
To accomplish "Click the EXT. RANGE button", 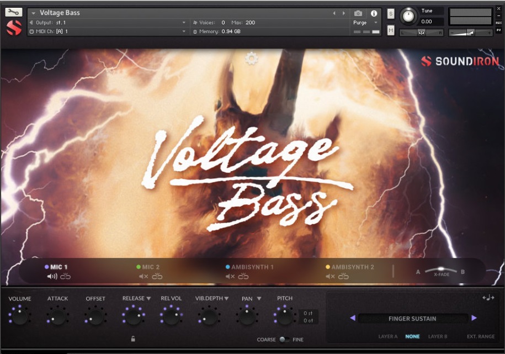I will coord(481,336).
